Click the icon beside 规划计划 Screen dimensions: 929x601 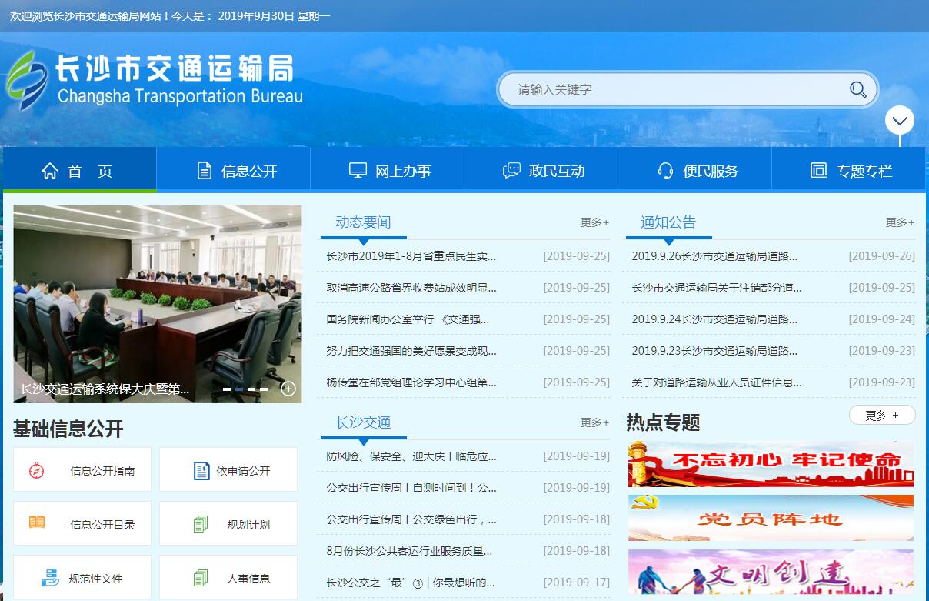(x=201, y=524)
